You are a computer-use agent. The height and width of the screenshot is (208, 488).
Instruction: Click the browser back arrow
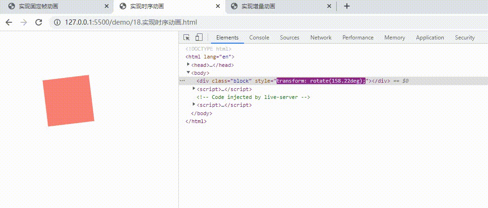(9, 22)
